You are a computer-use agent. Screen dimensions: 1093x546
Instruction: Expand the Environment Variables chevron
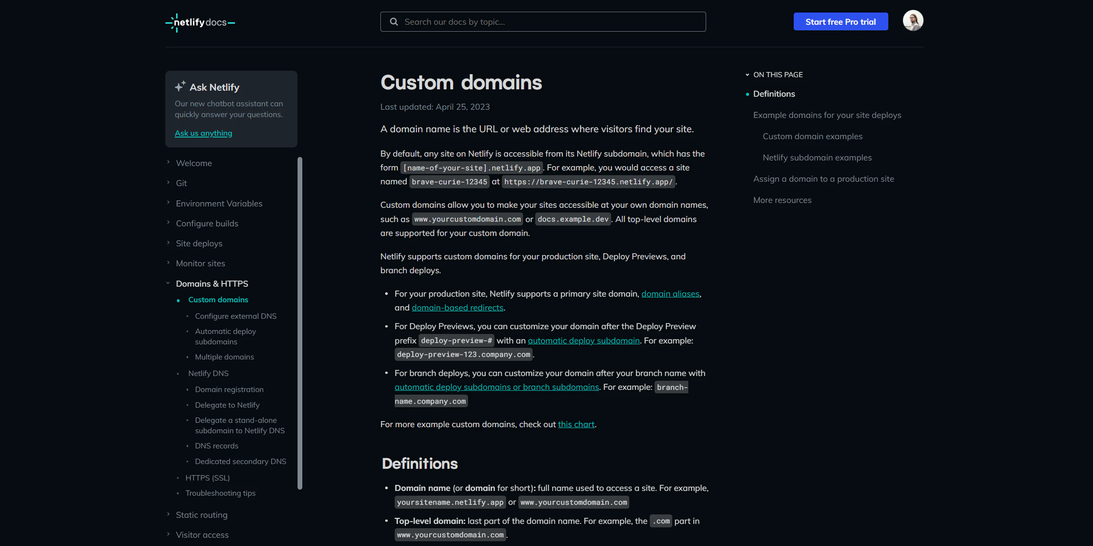[x=168, y=203]
